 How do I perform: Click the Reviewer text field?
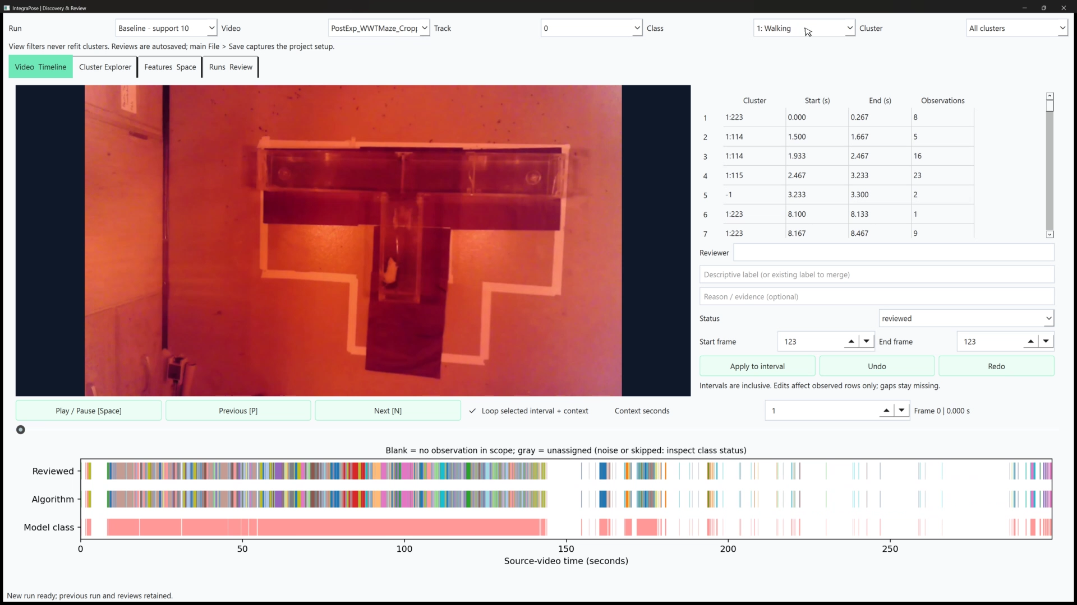(x=894, y=253)
